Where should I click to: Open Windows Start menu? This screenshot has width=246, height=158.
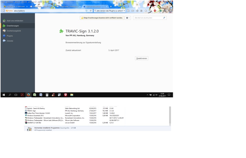point(4,95)
